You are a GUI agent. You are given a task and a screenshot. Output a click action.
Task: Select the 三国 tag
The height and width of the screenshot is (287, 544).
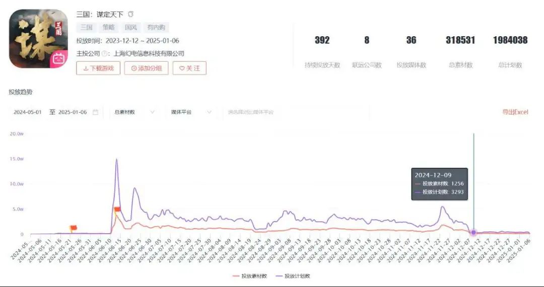87,27
